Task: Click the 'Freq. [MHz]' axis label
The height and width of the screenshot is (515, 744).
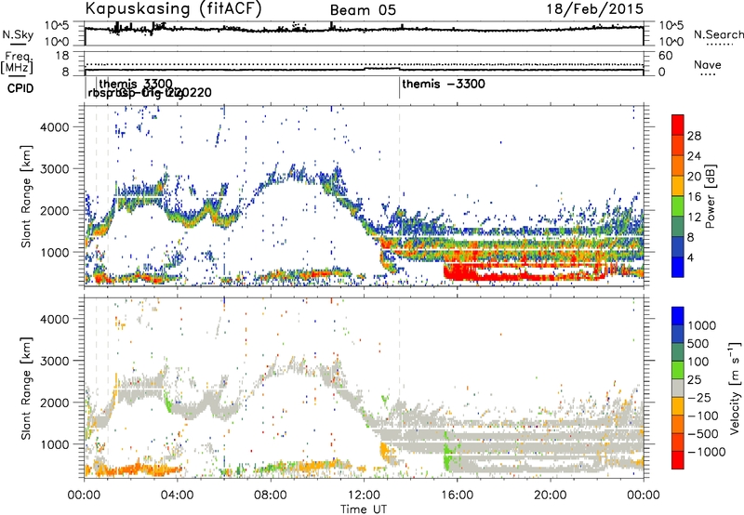Action: click(x=18, y=63)
